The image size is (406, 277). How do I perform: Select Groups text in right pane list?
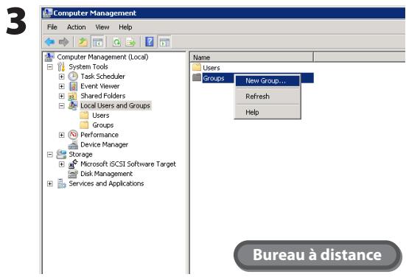(x=214, y=78)
